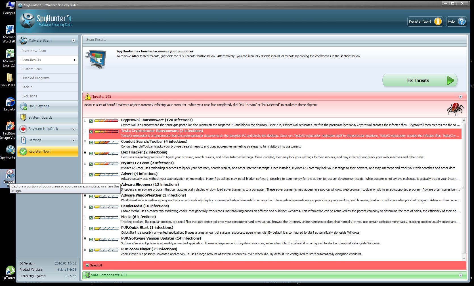Click the Product Version value 4.21.18.4608

point(67,270)
